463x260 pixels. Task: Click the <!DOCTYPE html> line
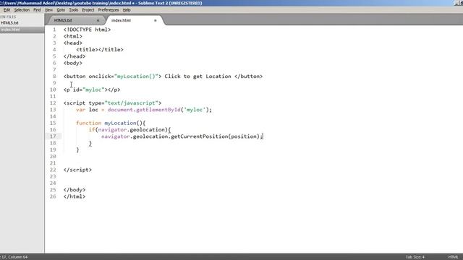[x=87, y=30]
